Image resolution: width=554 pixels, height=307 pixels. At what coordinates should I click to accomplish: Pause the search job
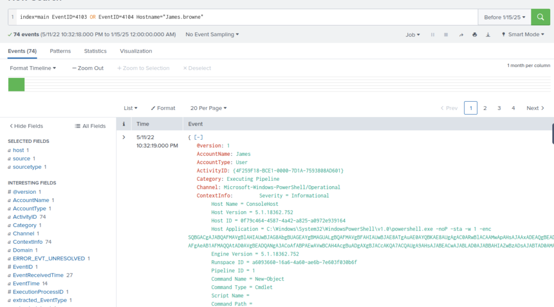(432, 35)
